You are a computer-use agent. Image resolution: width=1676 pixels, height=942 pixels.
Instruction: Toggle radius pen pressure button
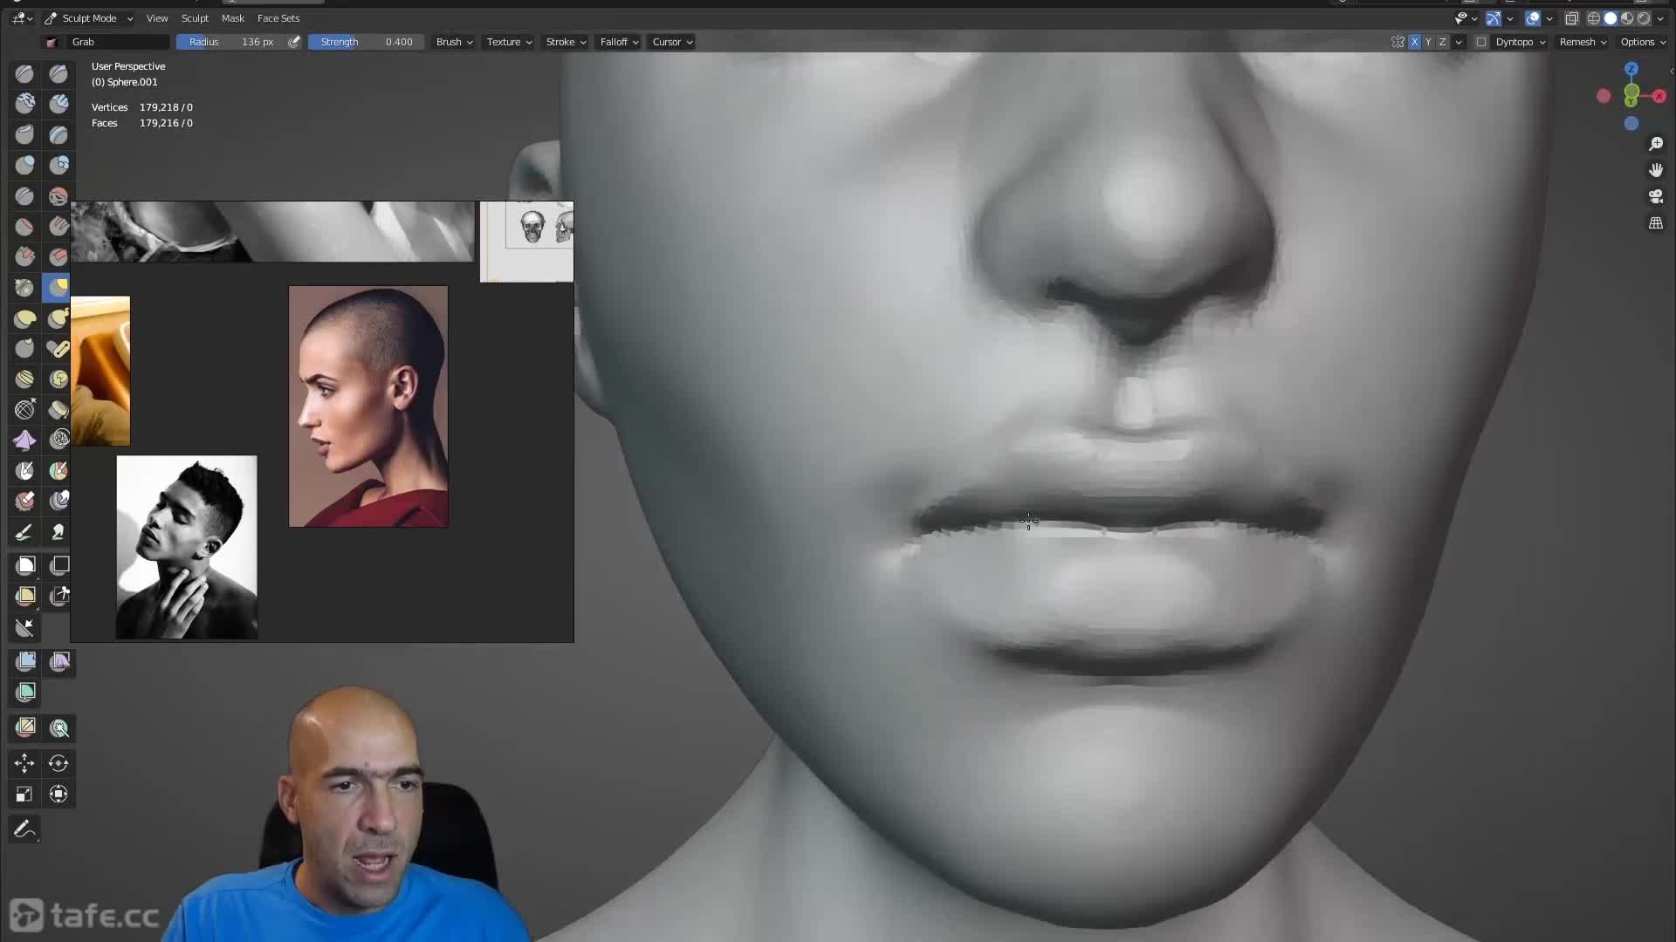[x=294, y=42]
